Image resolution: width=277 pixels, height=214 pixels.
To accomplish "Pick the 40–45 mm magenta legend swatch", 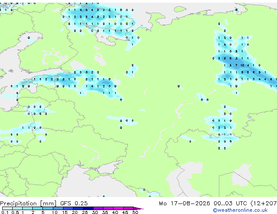I will coord(118,208).
